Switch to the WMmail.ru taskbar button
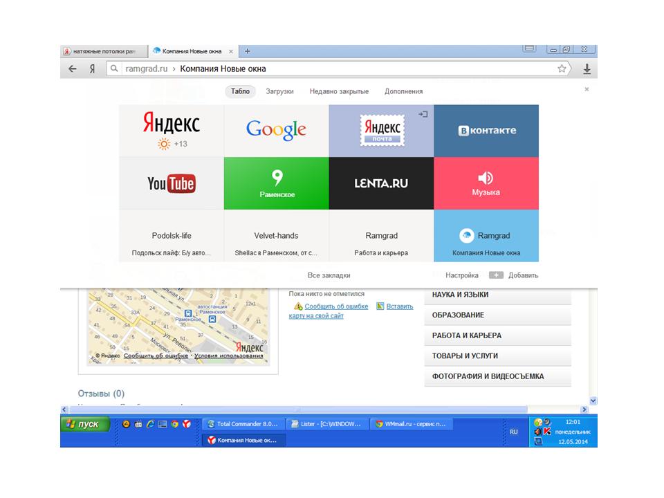Image resolution: width=664 pixels, height=498 pixels. click(x=411, y=424)
